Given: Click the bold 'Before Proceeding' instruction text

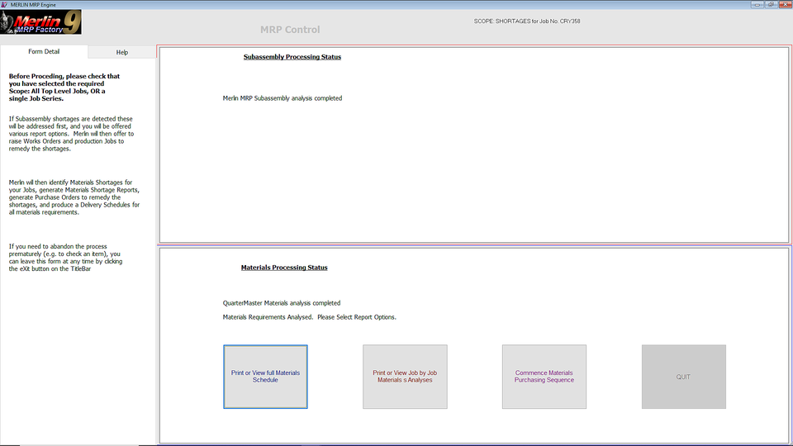Looking at the screenshot, I should pos(64,88).
